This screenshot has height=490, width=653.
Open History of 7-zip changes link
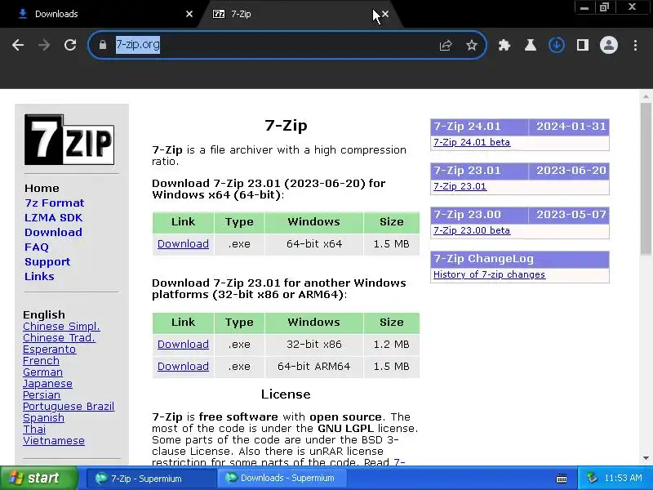tap(489, 274)
